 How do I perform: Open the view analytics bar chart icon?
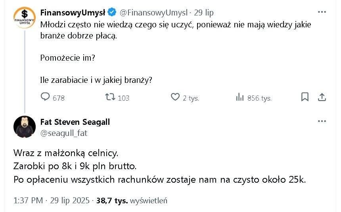pos(239,97)
